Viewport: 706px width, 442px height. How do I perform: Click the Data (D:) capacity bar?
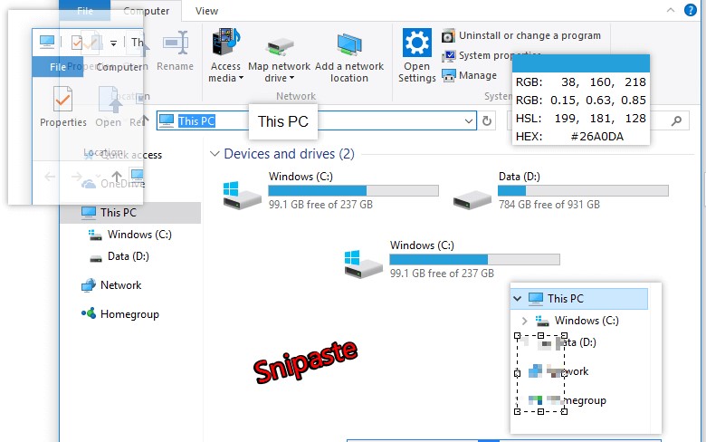583,190
